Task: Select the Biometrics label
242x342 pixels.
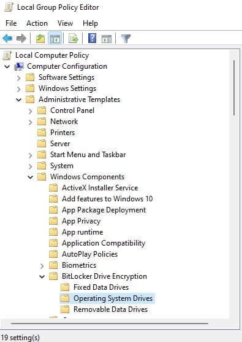Action: tap(79, 265)
